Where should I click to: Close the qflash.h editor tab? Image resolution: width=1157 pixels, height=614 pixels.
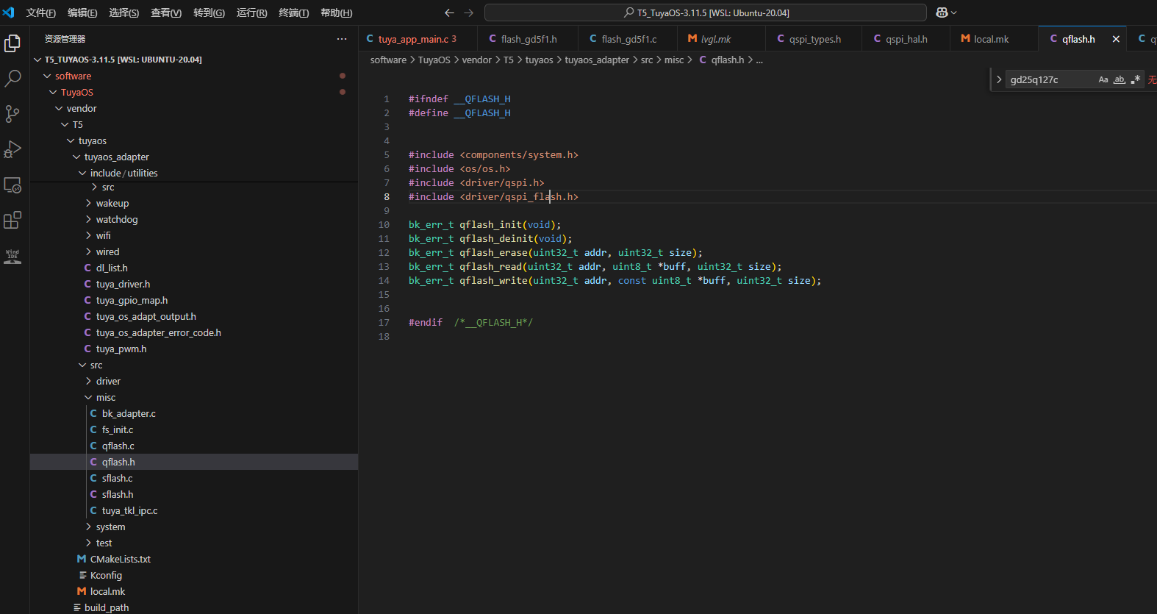point(1116,39)
